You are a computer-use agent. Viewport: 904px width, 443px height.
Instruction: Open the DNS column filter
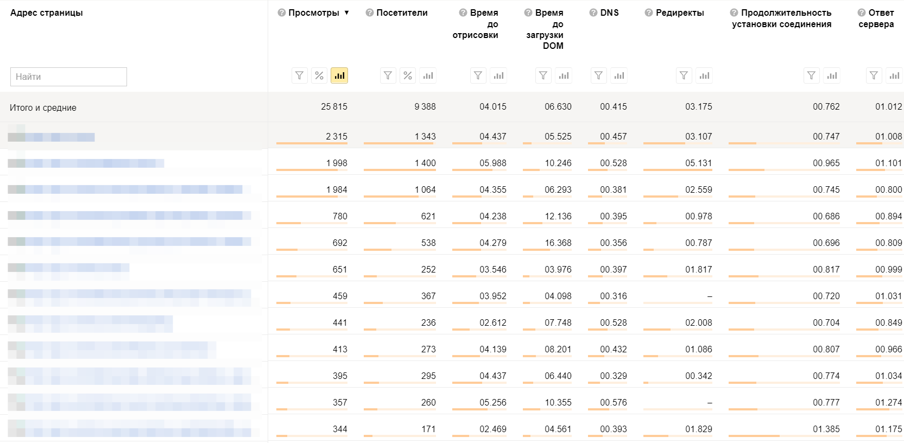598,75
